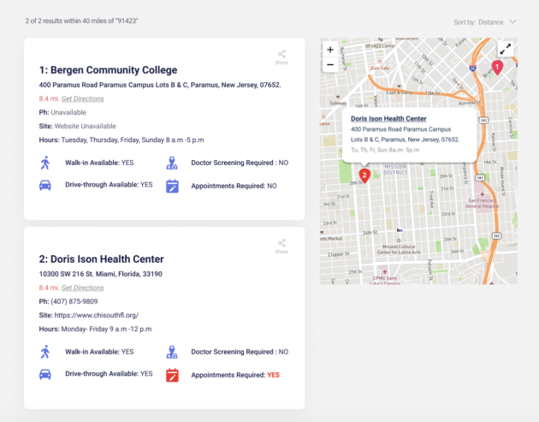
Task: Zoom in on the map
Action: click(330, 50)
